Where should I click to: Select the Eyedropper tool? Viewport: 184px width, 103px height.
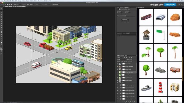click(1, 18)
